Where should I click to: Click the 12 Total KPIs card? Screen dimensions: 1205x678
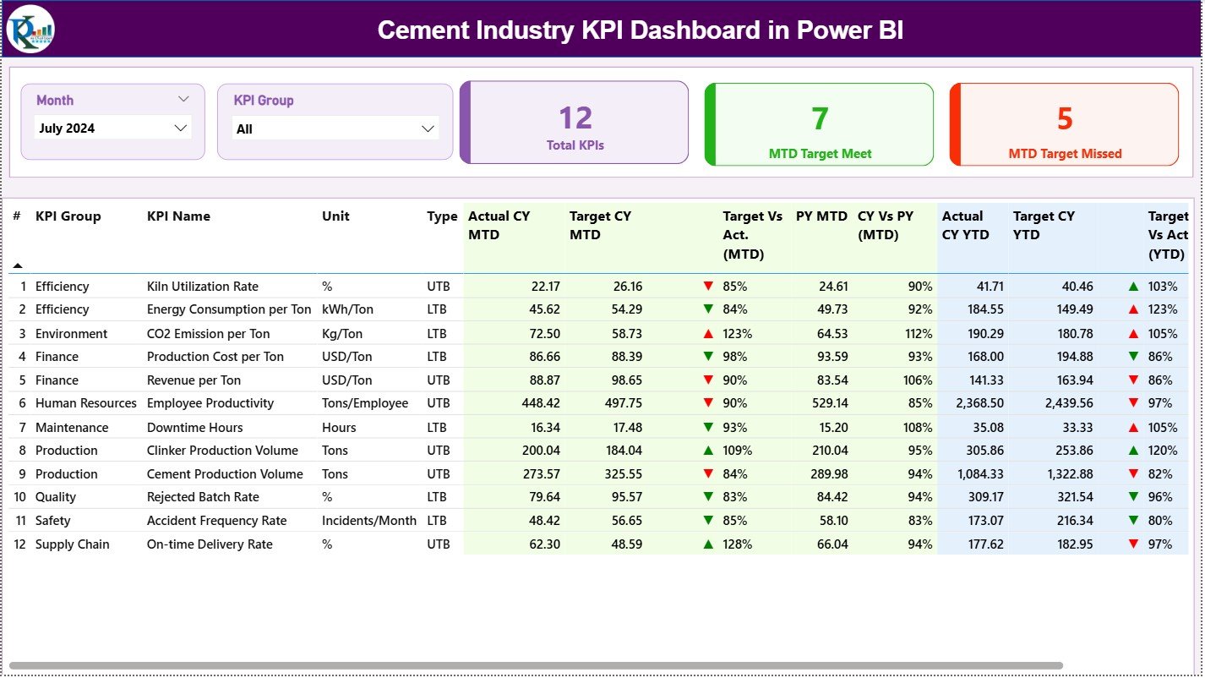(x=574, y=123)
